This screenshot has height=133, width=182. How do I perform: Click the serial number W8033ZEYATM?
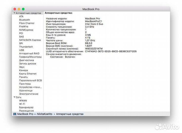click(94, 49)
